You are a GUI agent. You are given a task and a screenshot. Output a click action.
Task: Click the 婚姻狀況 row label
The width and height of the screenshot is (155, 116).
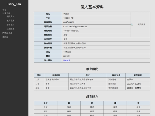tap(48, 35)
